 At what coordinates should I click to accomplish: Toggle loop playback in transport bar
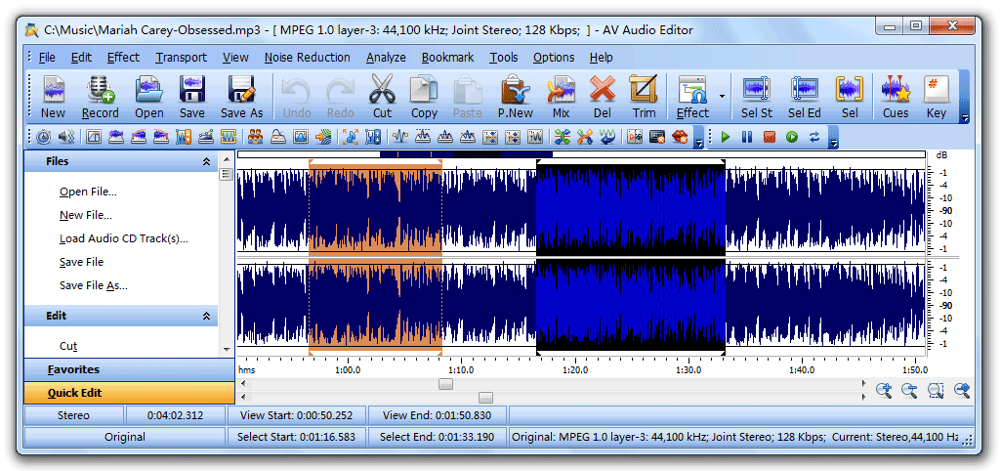814,138
